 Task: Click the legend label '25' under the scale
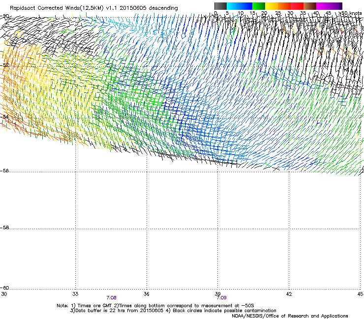[278, 13]
